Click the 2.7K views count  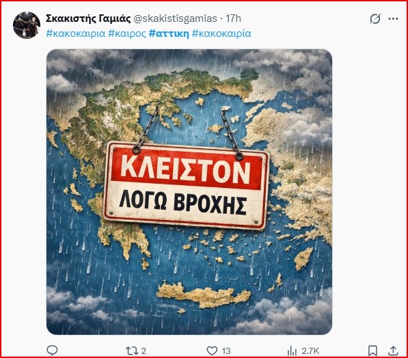(310, 351)
